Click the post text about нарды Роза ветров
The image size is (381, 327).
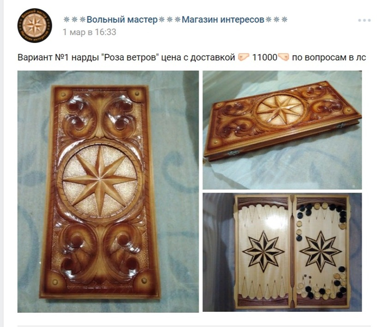click(192, 57)
